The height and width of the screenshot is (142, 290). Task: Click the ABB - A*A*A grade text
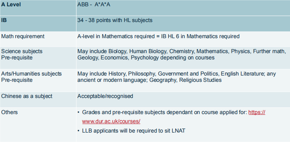94,5
